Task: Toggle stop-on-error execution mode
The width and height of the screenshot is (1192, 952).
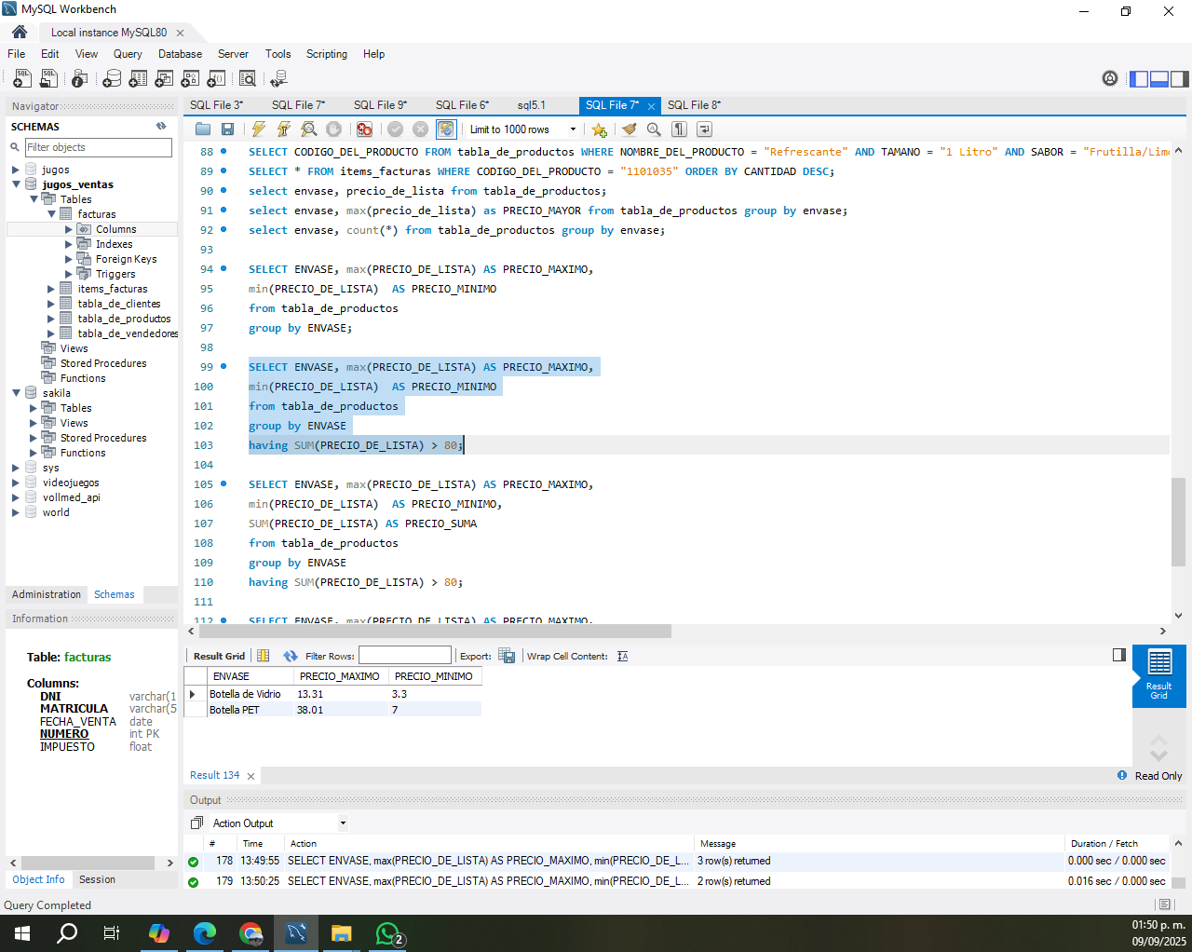Action: pyautogui.click(x=365, y=129)
